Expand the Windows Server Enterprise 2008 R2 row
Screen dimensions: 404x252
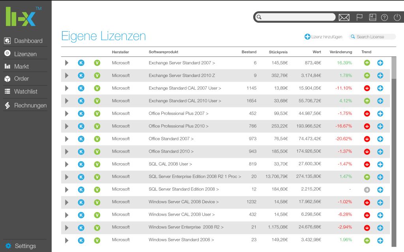pos(67,228)
